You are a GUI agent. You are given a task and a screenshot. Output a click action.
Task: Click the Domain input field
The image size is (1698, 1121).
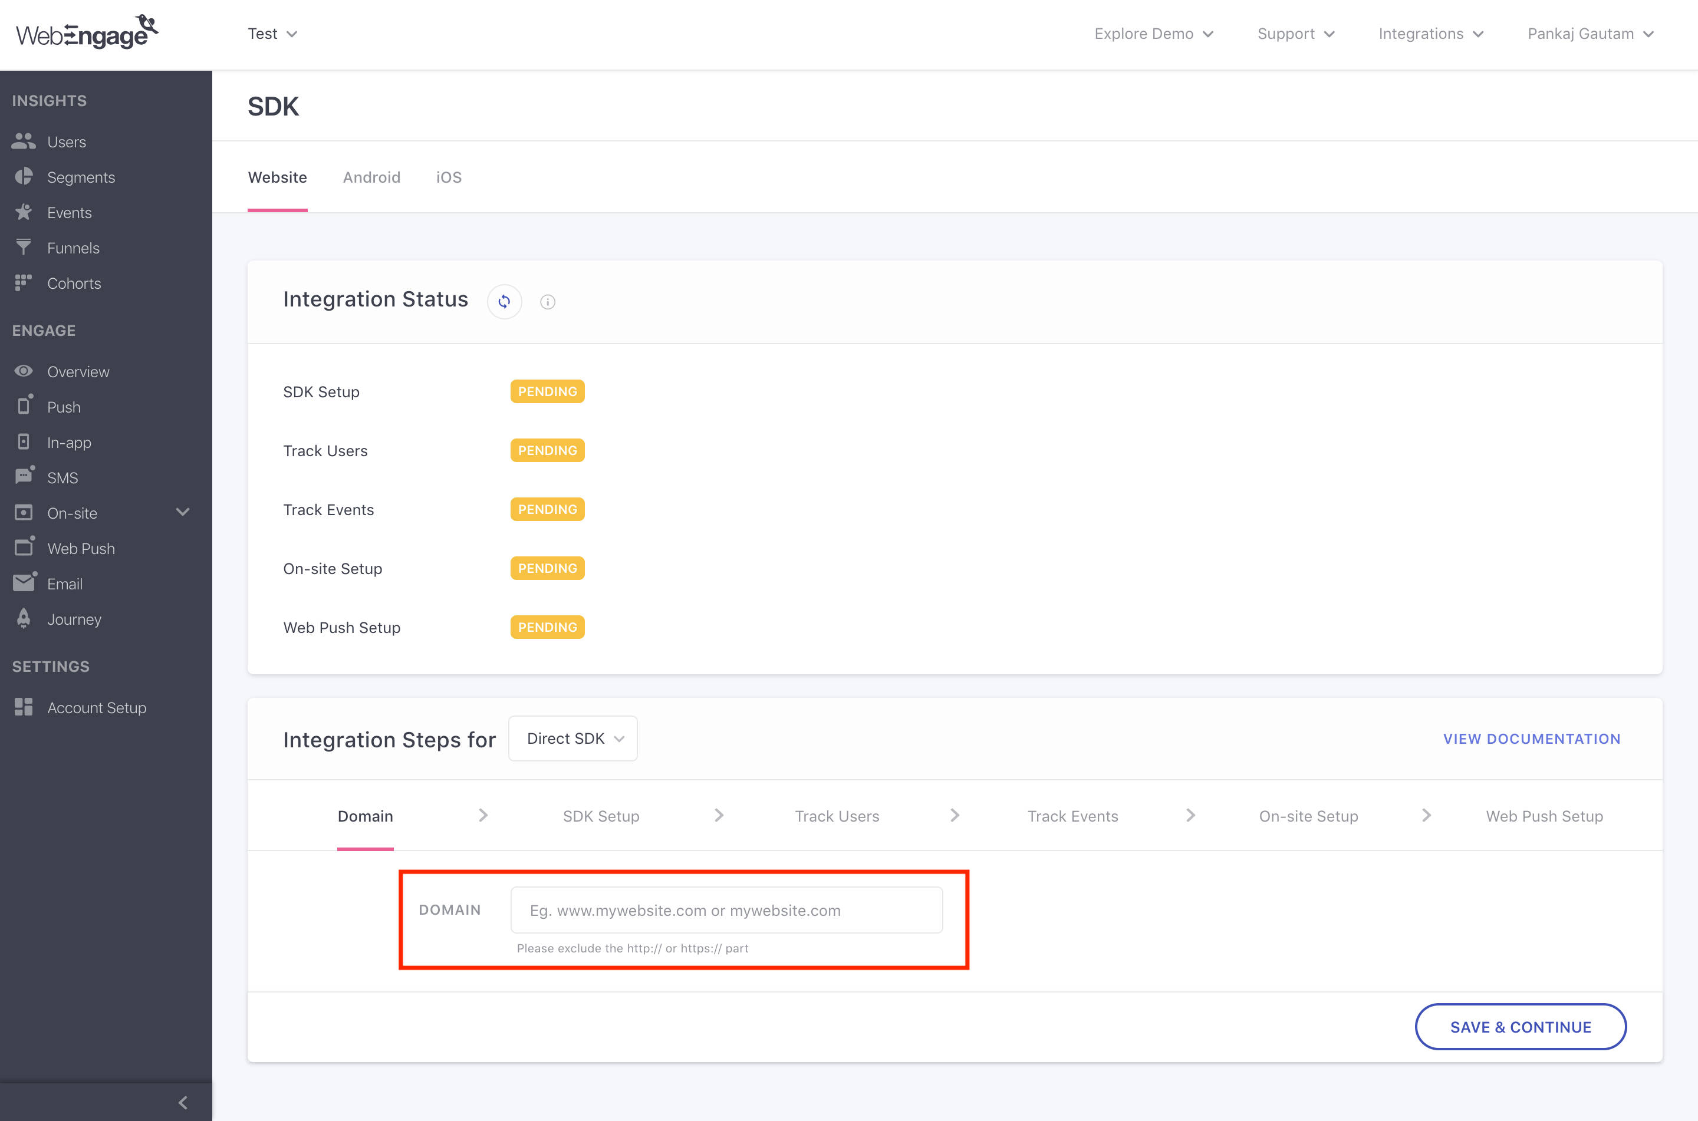coord(726,909)
